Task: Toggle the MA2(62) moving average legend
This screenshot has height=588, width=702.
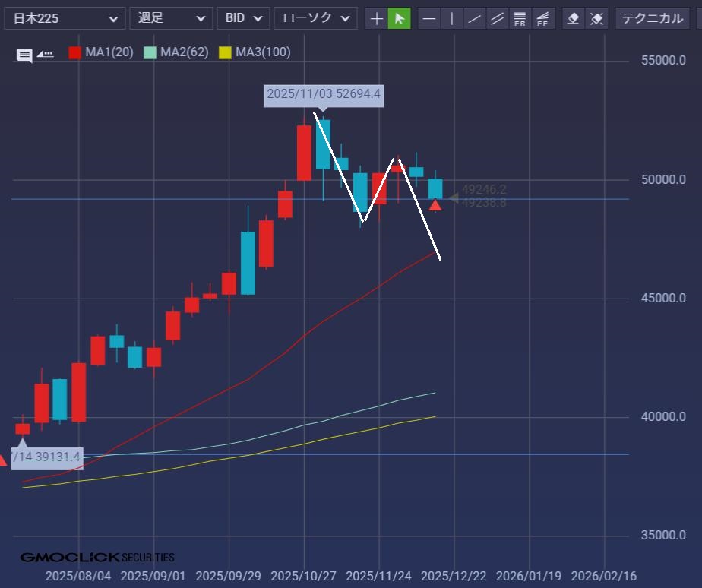Action: [175, 52]
